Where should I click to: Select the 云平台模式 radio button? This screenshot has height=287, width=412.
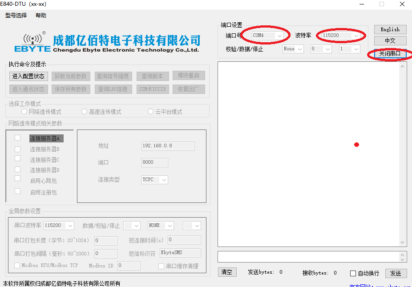tap(150, 111)
